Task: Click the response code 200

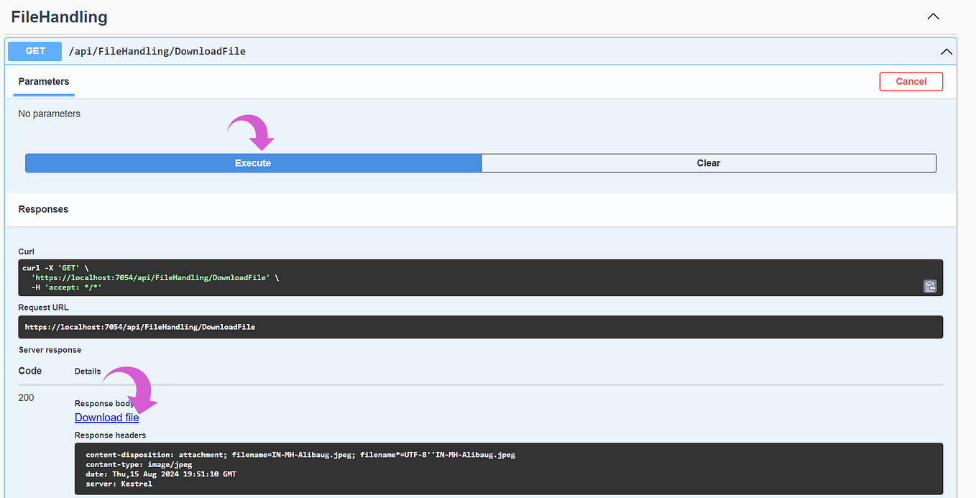Action: click(26, 397)
